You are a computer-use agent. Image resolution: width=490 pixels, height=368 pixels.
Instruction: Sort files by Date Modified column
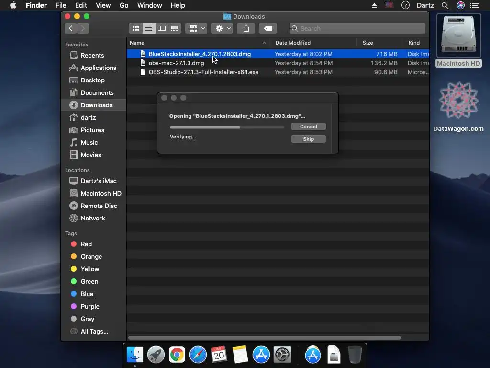(x=313, y=43)
